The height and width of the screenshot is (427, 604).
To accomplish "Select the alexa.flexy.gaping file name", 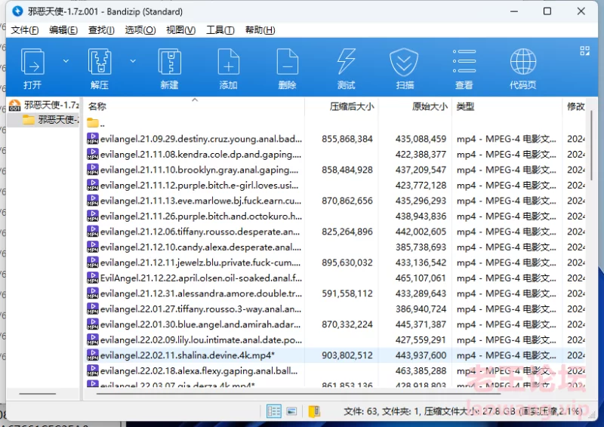I will pyautogui.click(x=199, y=370).
